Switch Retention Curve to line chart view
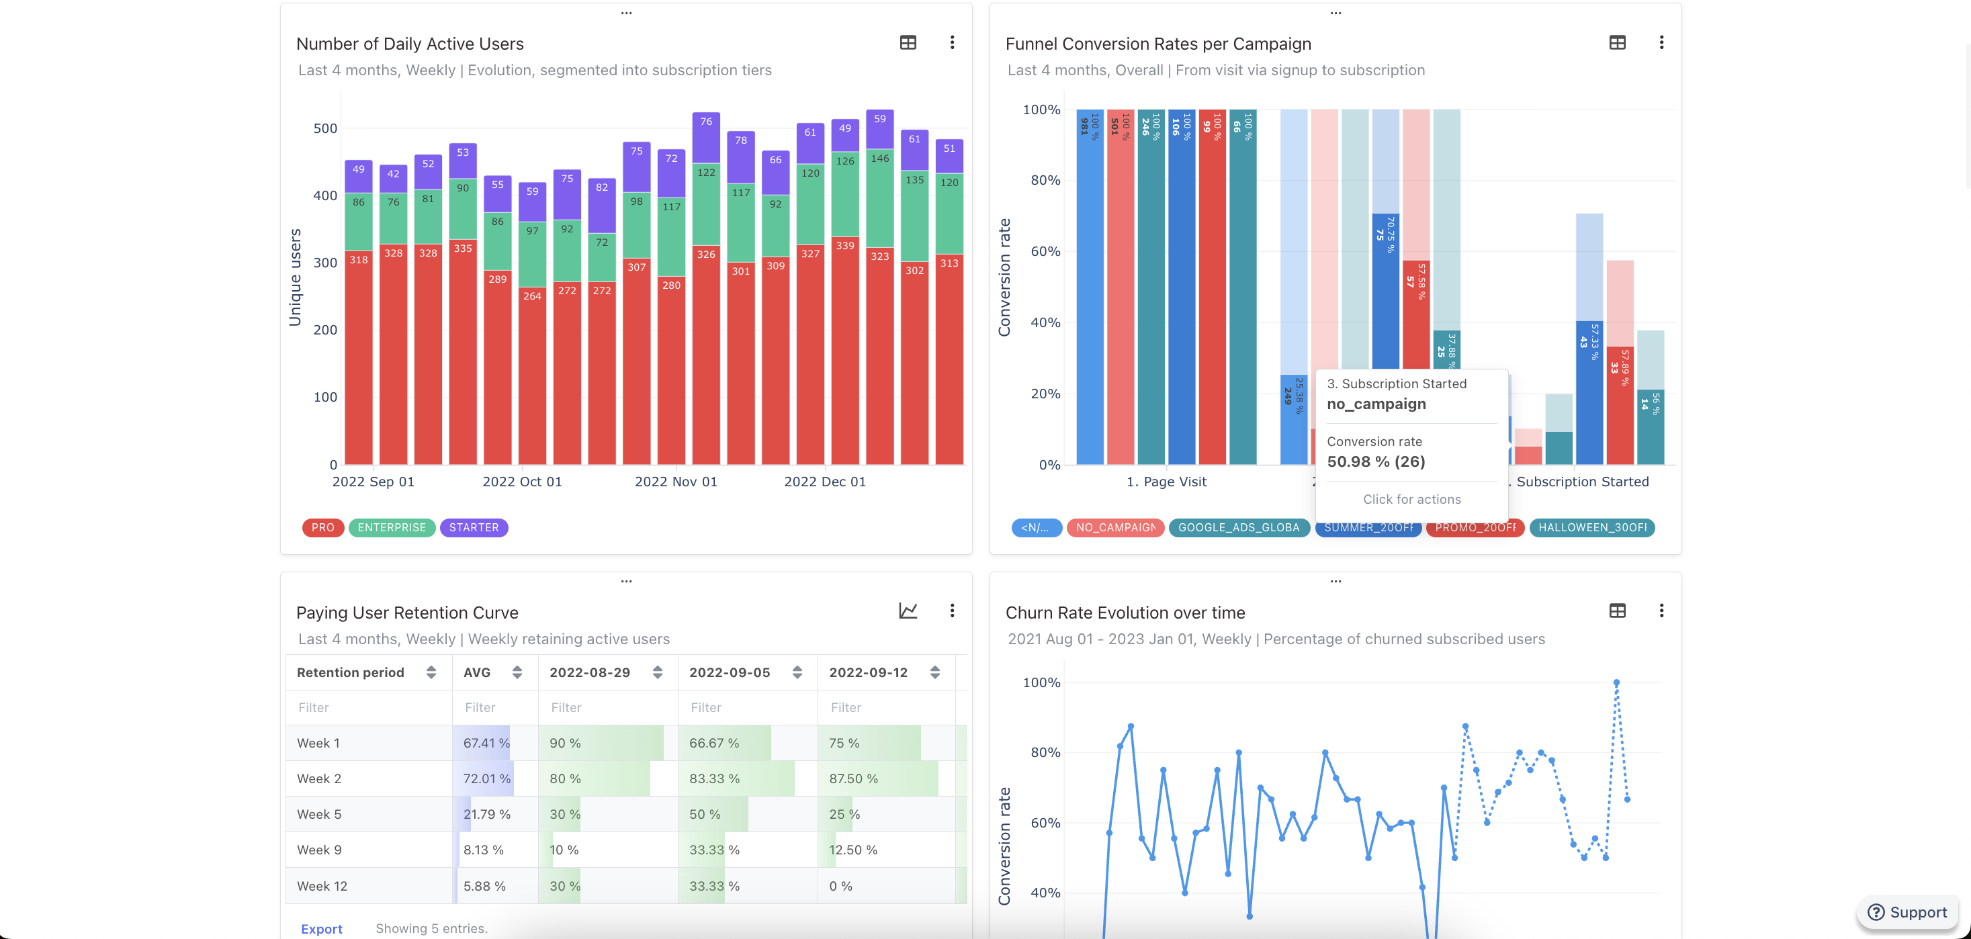1971x939 pixels. [x=908, y=611]
